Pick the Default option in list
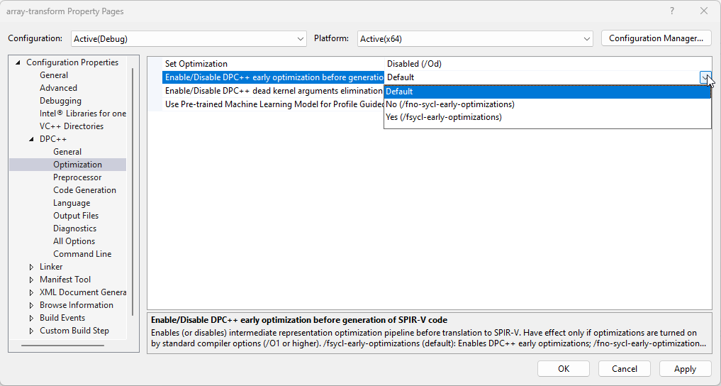721x386 pixels. pyautogui.click(x=401, y=92)
